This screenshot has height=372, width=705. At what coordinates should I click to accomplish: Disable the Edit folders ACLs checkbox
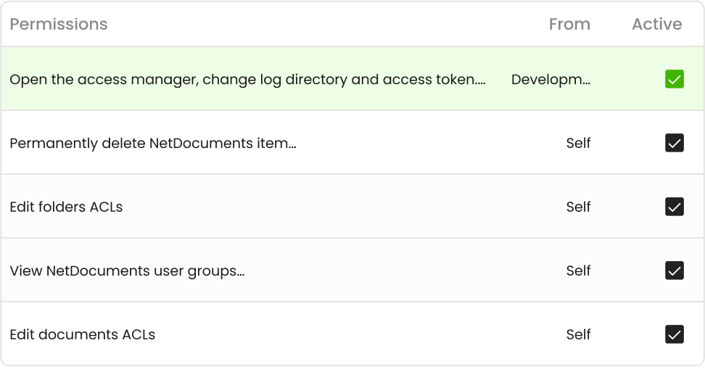675,207
